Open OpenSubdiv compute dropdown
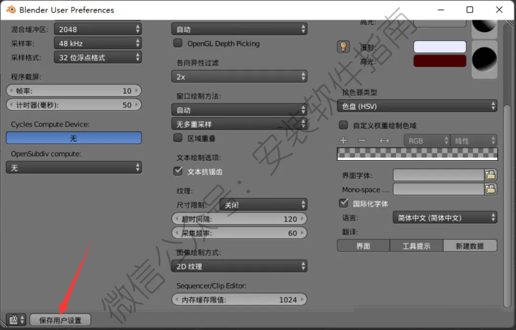The image size is (516, 330). [x=74, y=168]
